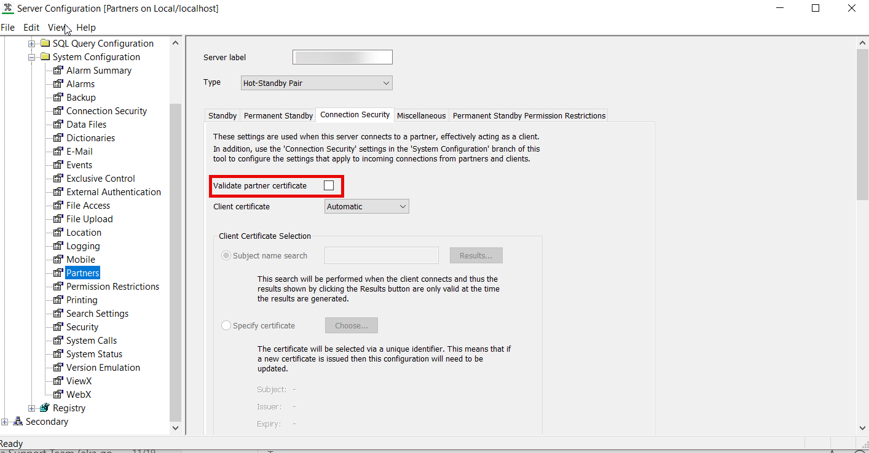Click the Alarm Summary tree item icon
The height and width of the screenshot is (453, 869).
coord(58,71)
